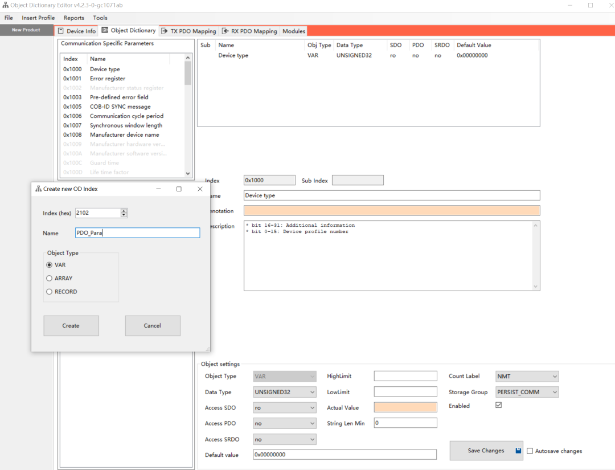
Task: Select the ARRAY object type radio button
Action: pyautogui.click(x=49, y=278)
